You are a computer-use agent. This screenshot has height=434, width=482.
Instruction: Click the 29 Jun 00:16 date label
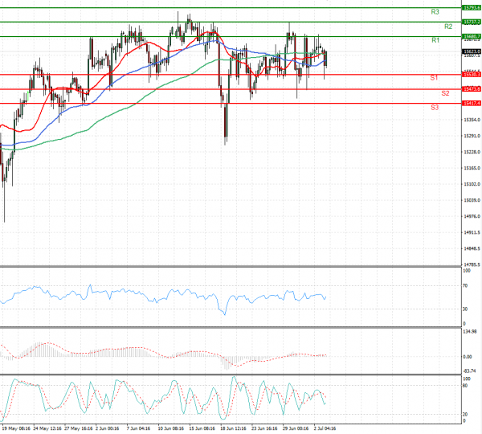click(296, 428)
